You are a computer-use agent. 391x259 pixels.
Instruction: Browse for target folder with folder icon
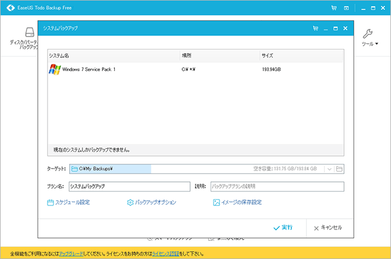(339, 169)
